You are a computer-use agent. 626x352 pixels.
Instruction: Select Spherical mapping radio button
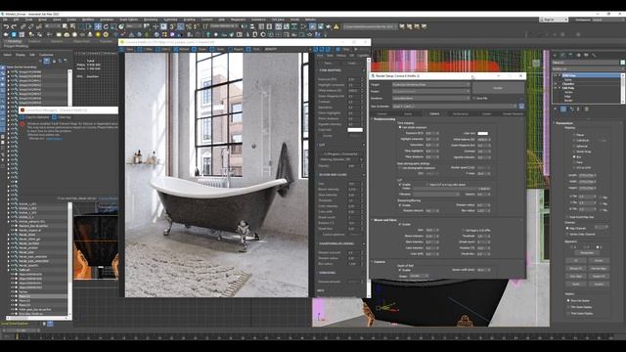coord(574,146)
